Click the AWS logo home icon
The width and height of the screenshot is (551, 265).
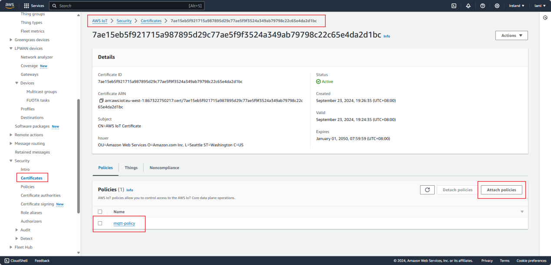click(x=10, y=6)
